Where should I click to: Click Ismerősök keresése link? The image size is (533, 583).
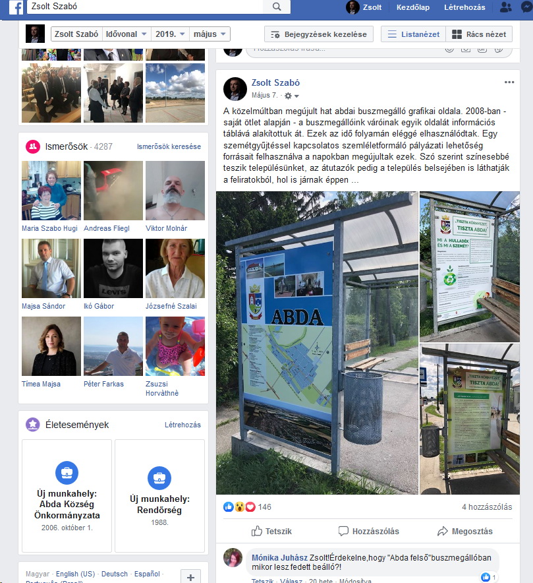(x=169, y=146)
